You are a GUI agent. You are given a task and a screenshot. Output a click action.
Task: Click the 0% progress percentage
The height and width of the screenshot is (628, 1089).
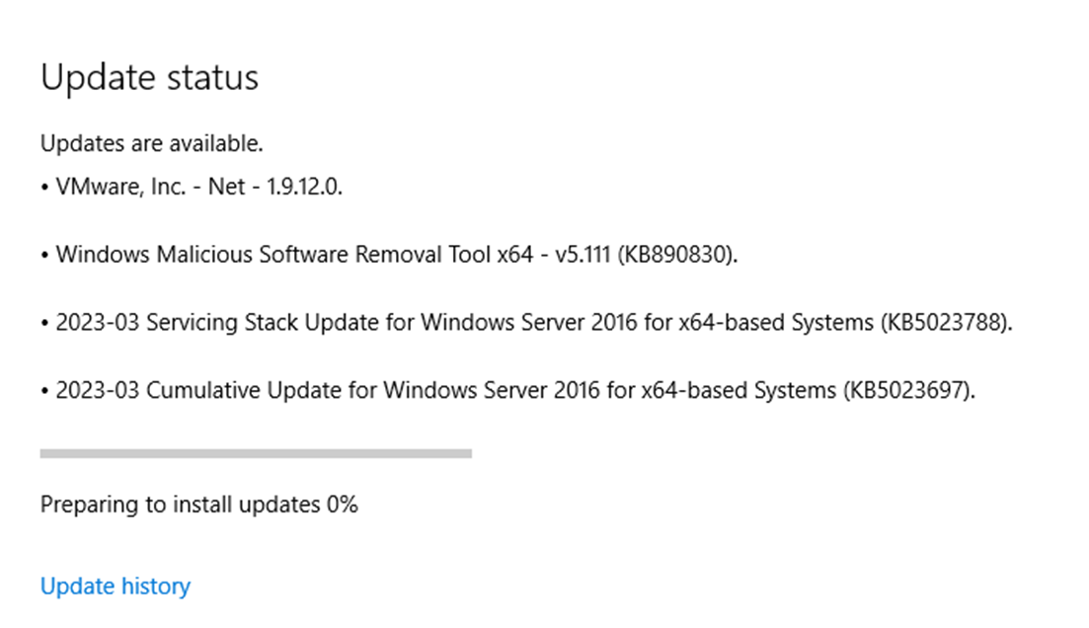(342, 506)
